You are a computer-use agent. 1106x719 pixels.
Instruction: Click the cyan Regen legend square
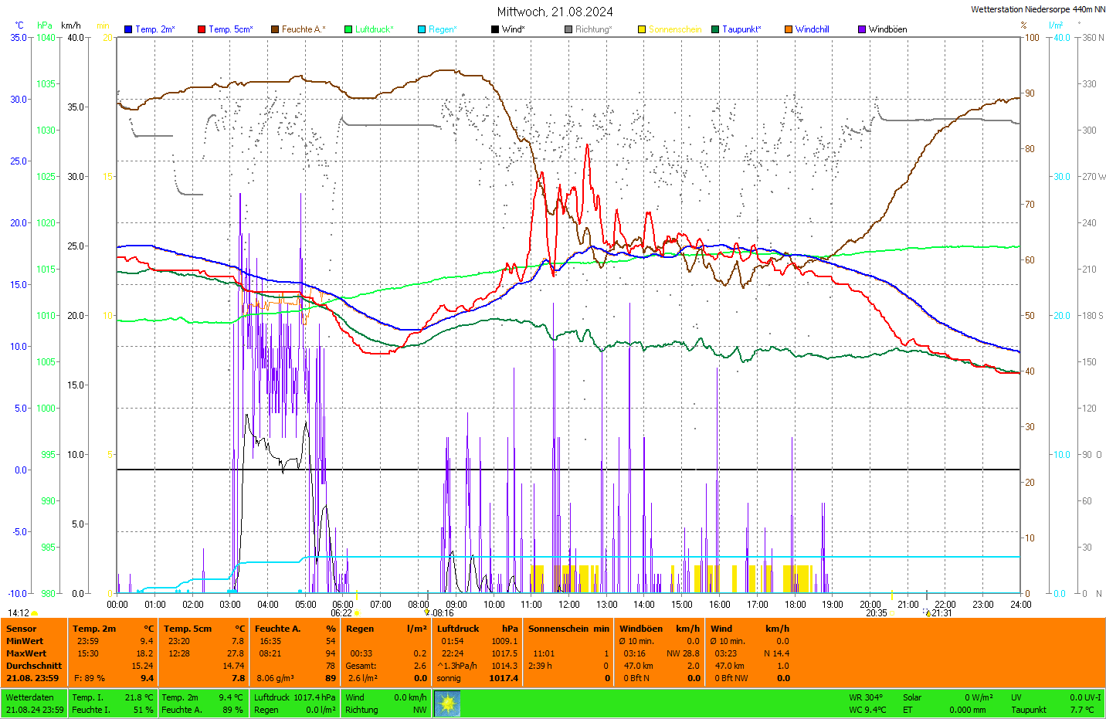coord(422,29)
